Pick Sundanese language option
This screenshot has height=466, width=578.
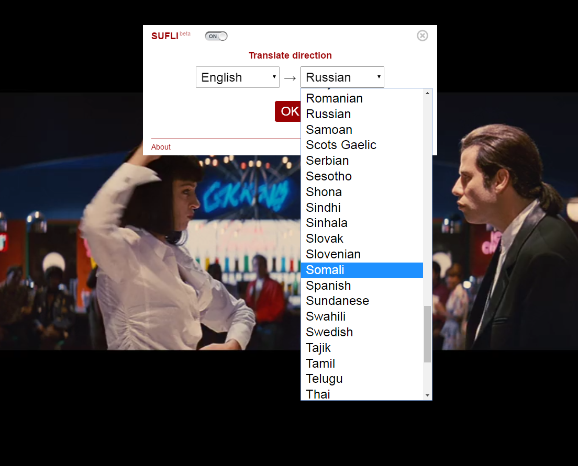point(362,301)
